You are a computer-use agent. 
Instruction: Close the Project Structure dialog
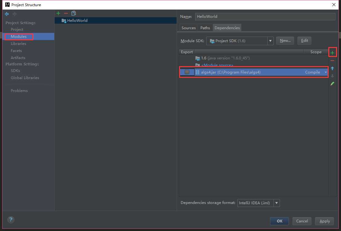[x=334, y=5]
